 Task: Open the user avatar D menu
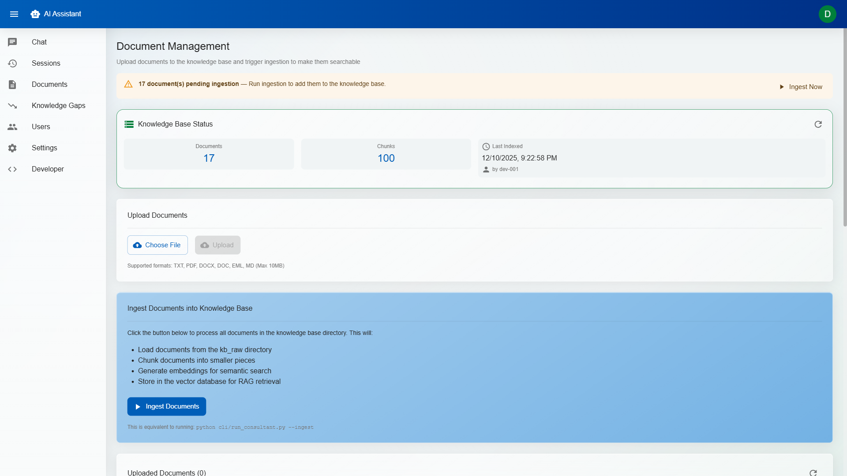click(827, 14)
